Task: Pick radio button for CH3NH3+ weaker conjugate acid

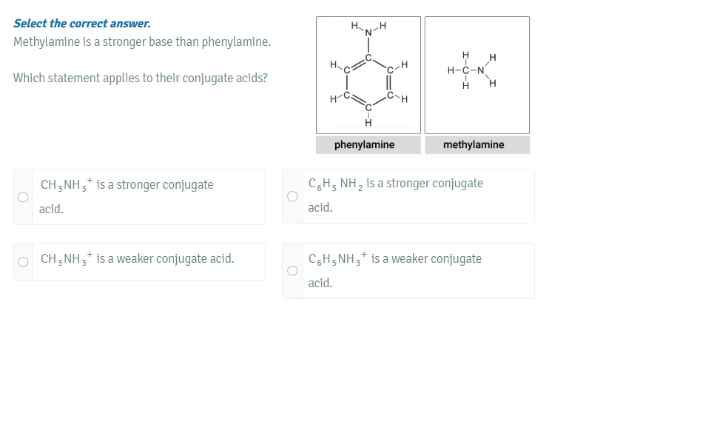Action: click(x=23, y=262)
